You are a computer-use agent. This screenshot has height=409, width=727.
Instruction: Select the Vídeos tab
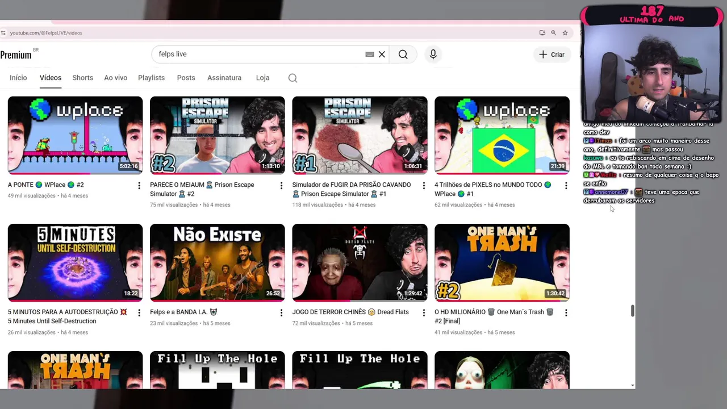click(x=51, y=78)
